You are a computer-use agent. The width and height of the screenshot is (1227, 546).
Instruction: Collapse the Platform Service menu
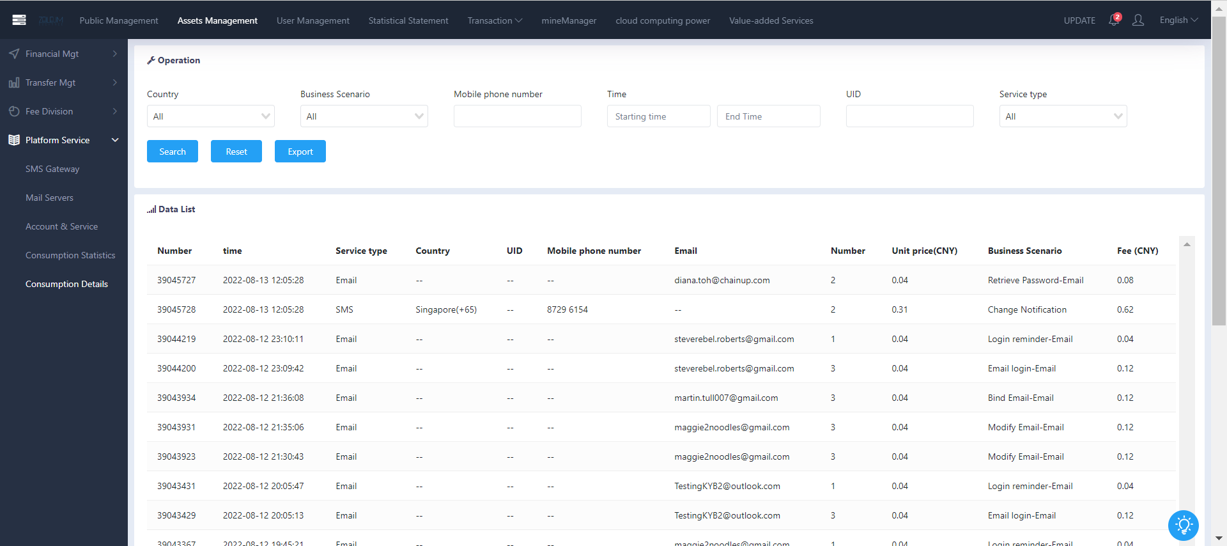(x=64, y=140)
